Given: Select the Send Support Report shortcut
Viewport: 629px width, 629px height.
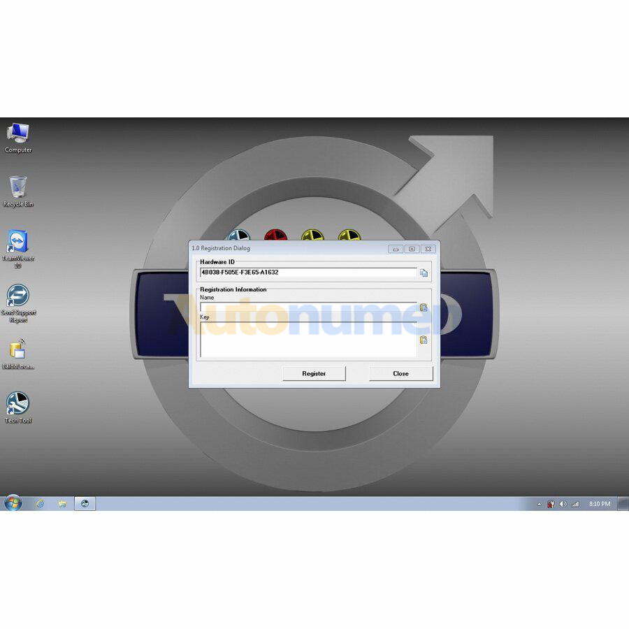Looking at the screenshot, I should coord(18,303).
